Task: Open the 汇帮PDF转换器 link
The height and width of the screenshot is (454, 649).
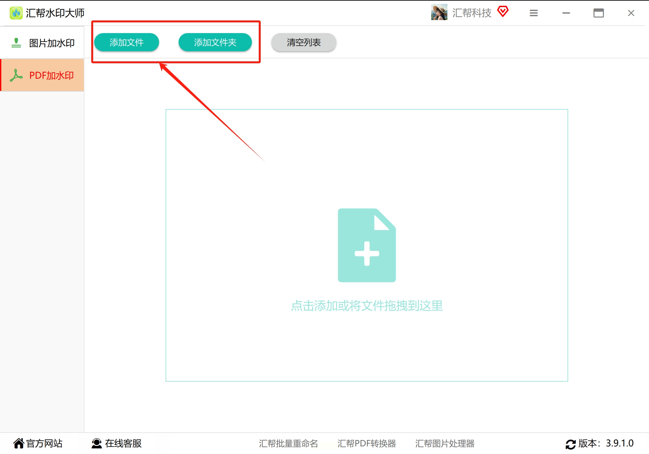Action: coord(366,443)
